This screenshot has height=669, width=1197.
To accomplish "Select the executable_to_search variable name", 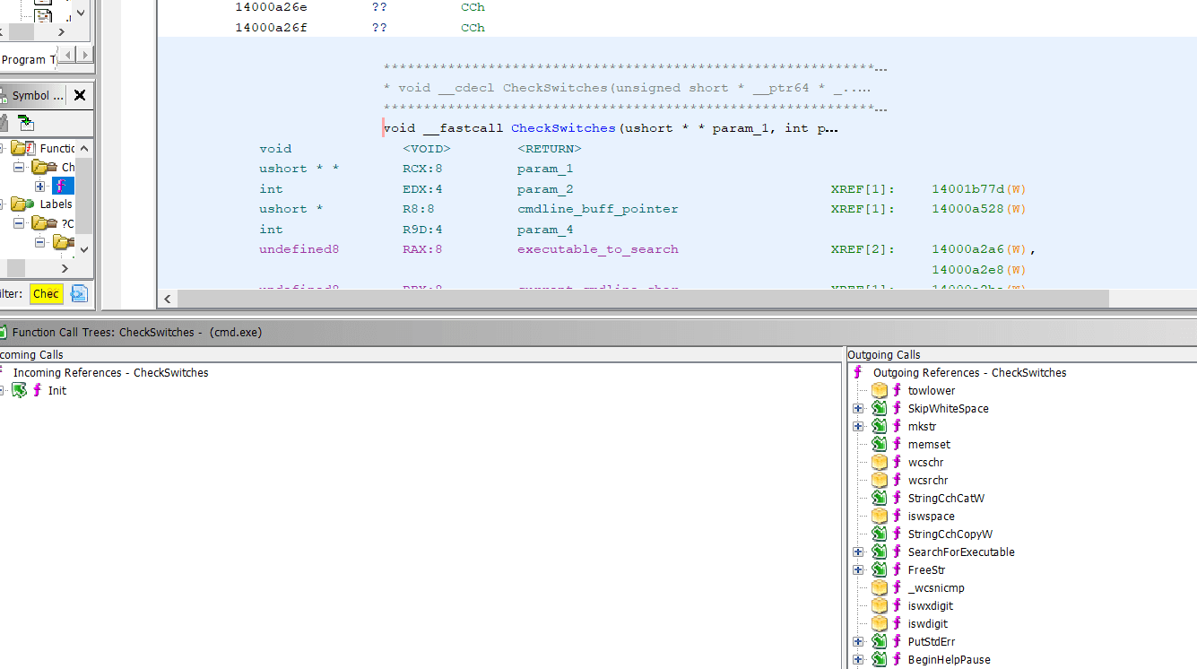I will tap(597, 249).
